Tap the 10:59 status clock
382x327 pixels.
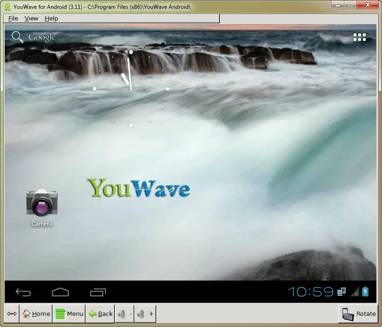pos(310,292)
